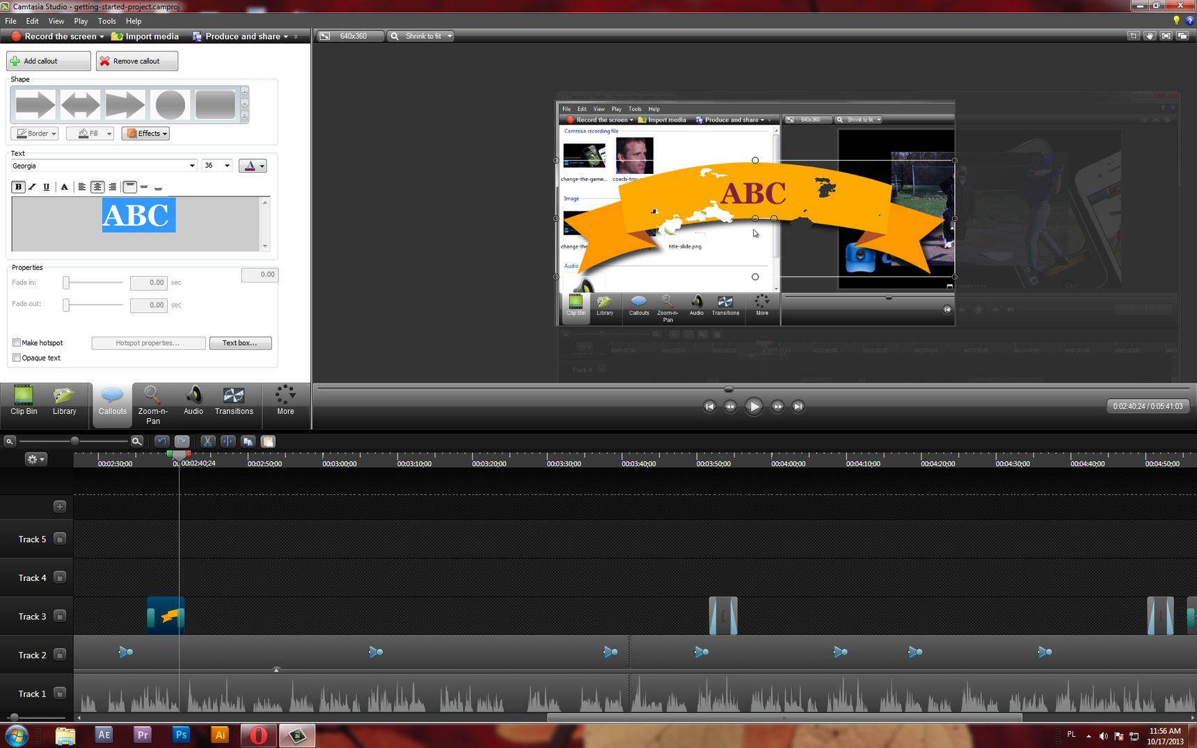This screenshot has width=1197, height=748.
Task: Open the Opera browser in the taskbar
Action: point(258,735)
